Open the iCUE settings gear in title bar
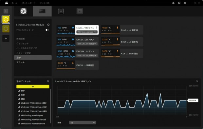 click(185, 3)
